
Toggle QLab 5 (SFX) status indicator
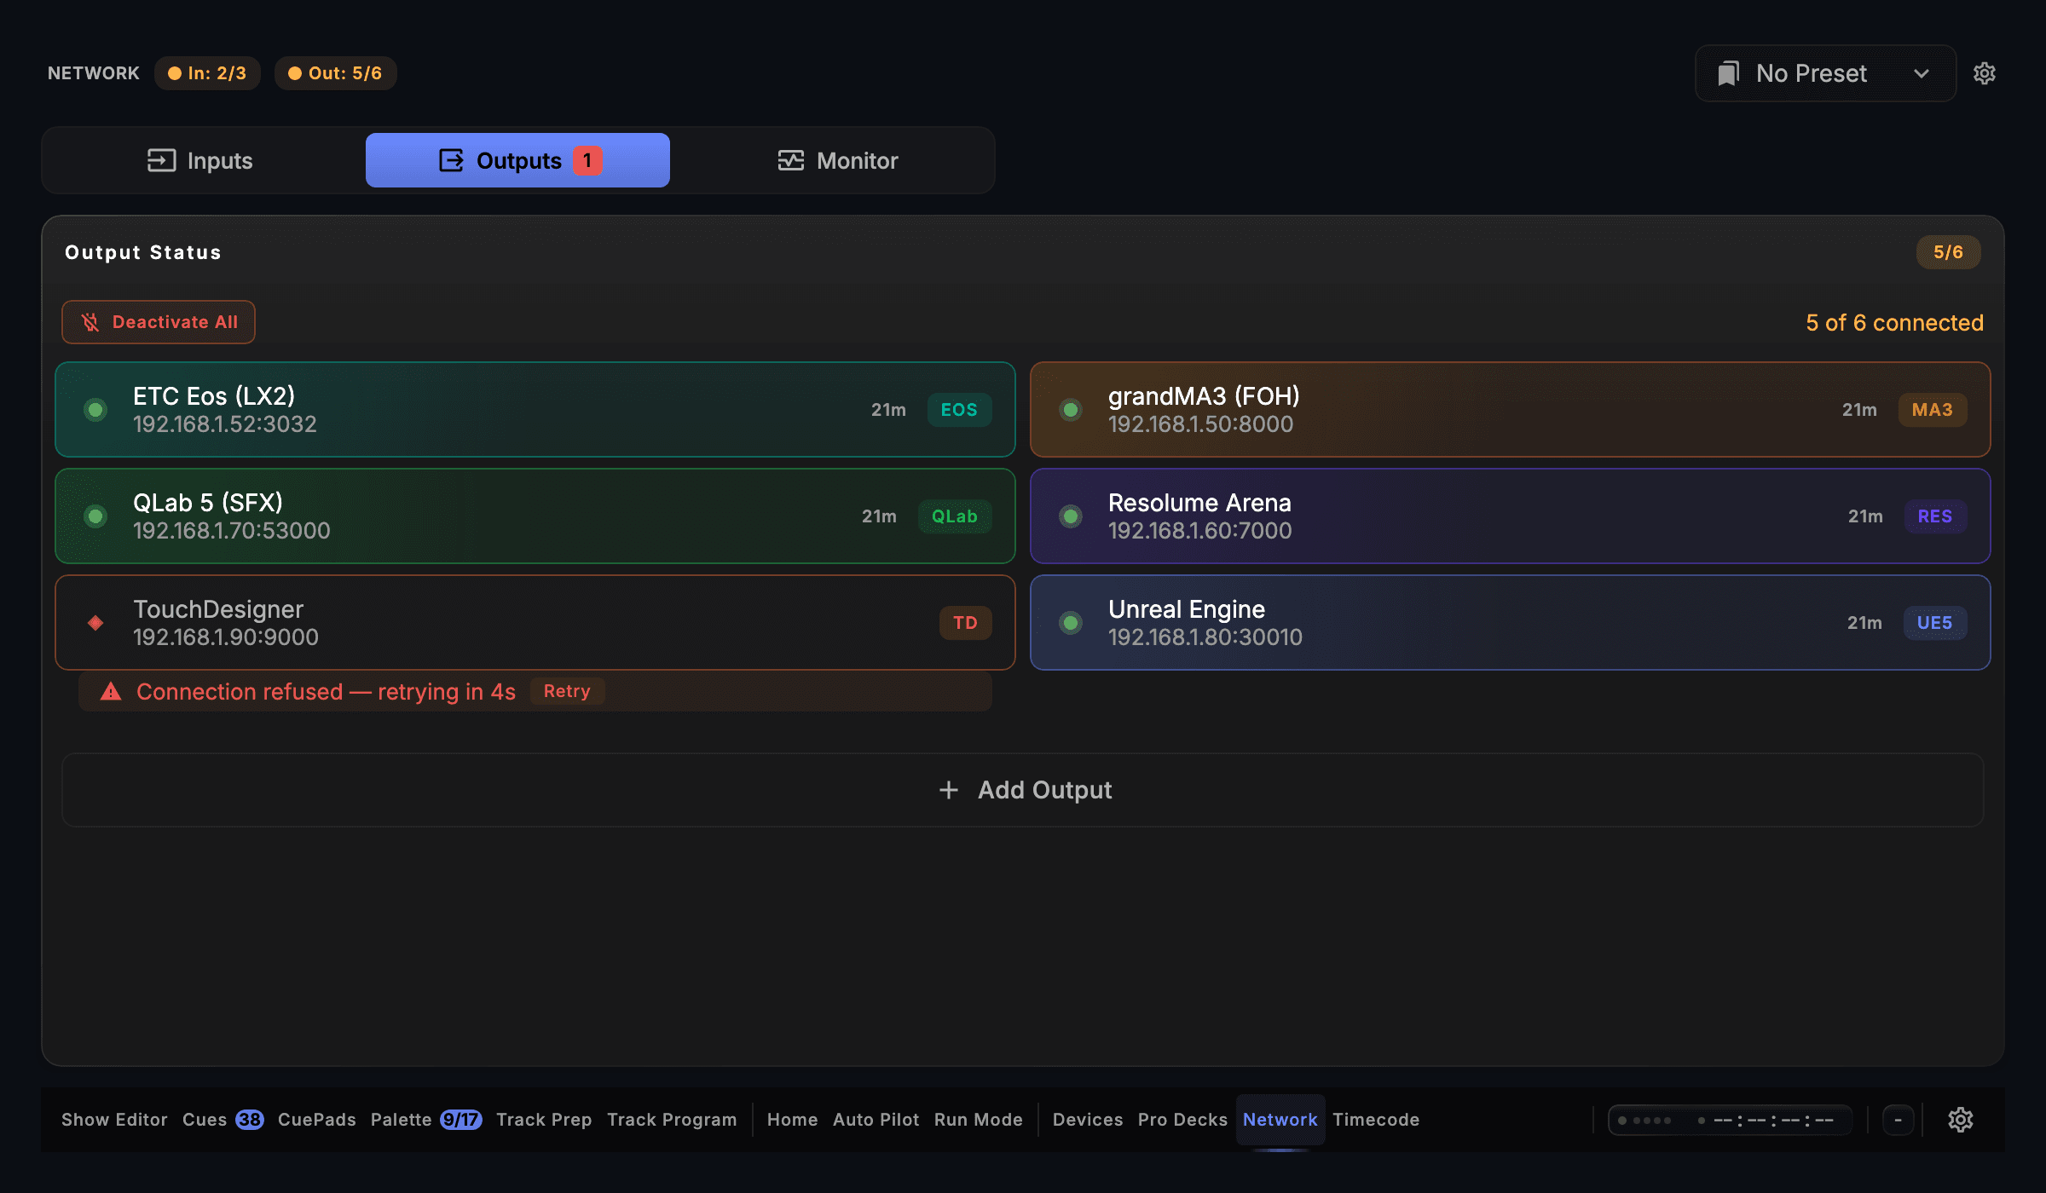[95, 516]
